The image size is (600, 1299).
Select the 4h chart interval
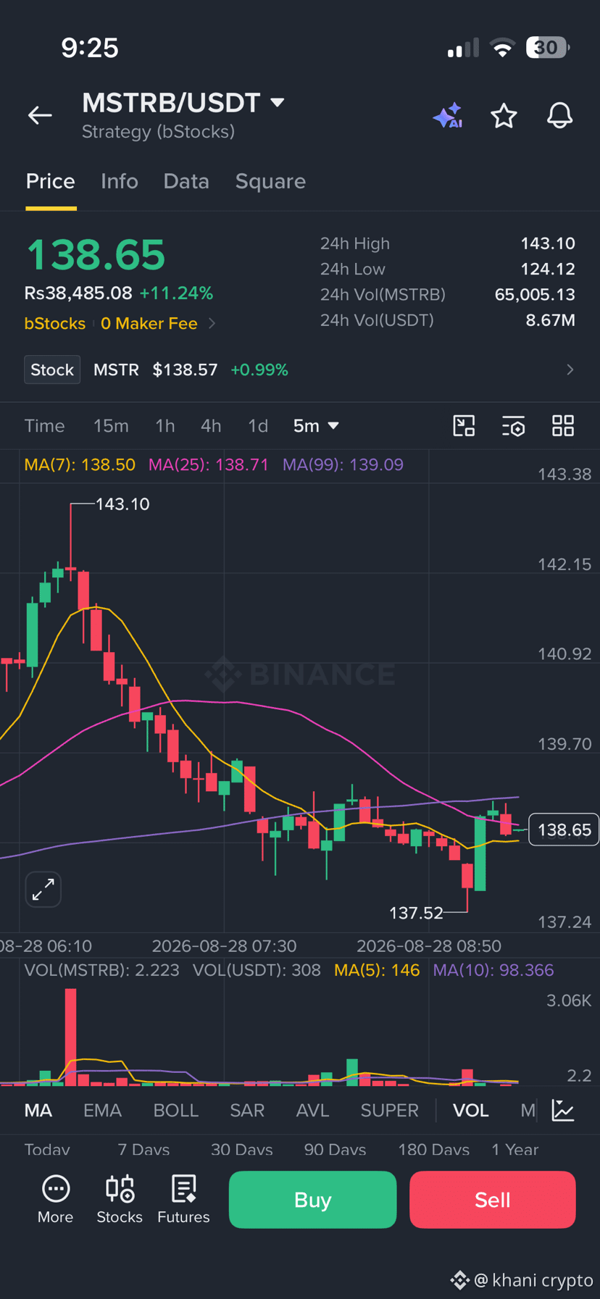211,426
